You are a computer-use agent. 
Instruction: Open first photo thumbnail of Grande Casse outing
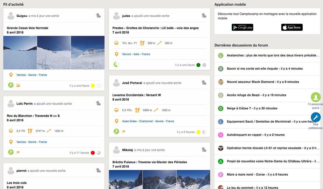(x=20, y=53)
